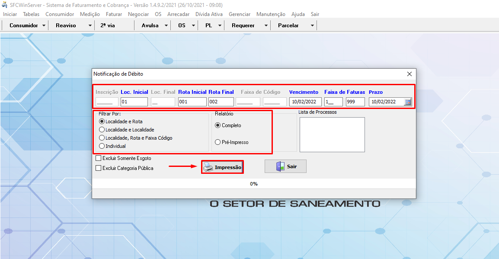499x259 pixels.
Task: Click the Sair door icon button
Action: 285,166
